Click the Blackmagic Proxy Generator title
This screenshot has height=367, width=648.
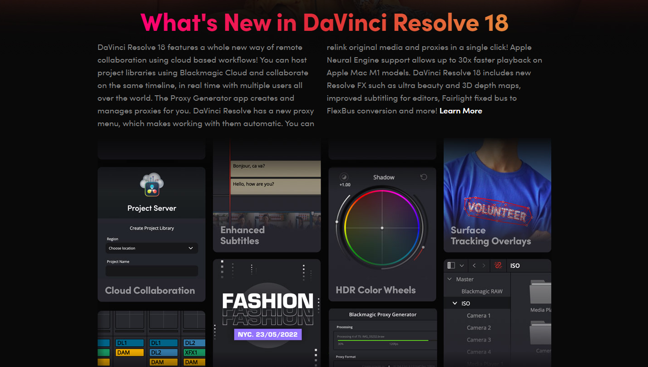(x=382, y=314)
